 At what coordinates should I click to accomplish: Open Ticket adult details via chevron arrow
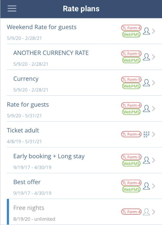pos(154,134)
